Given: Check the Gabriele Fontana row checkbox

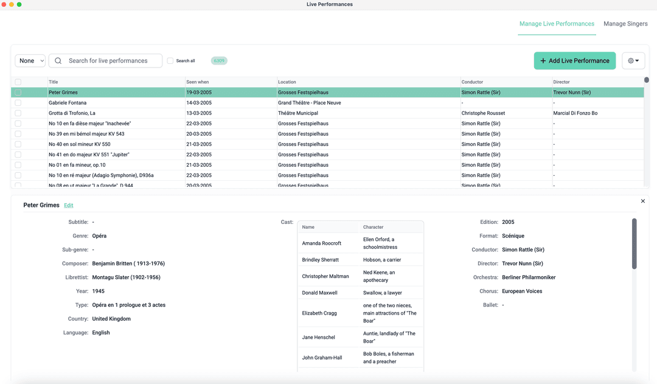Looking at the screenshot, I should click(18, 103).
